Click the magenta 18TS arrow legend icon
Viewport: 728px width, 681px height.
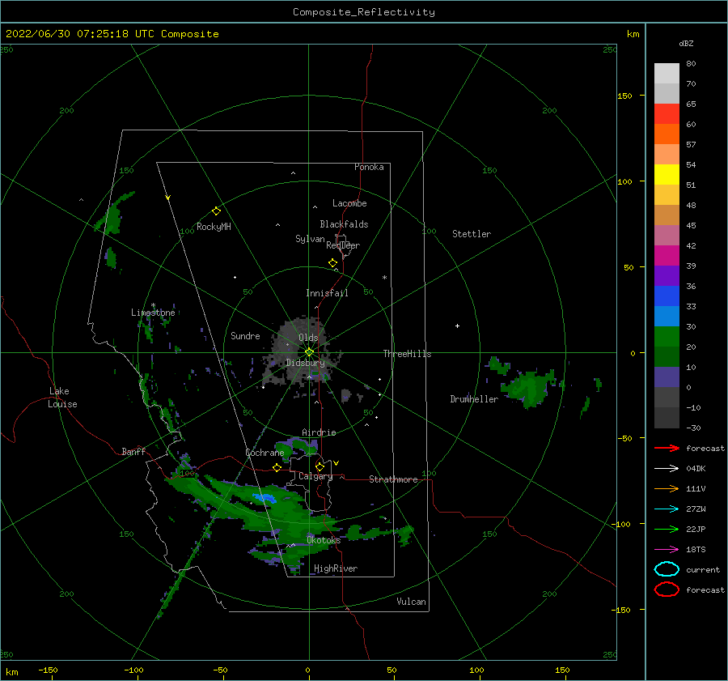[667, 550]
